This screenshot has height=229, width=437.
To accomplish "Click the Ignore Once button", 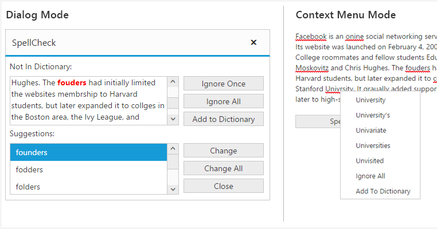I will tap(223, 84).
